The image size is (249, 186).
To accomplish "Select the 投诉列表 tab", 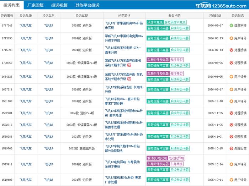I will pyautogui.click(x=12, y=5).
